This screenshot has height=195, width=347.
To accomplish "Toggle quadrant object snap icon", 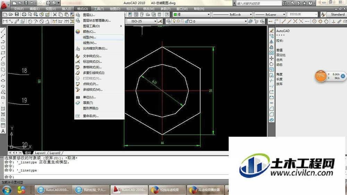I will pos(320,22).
